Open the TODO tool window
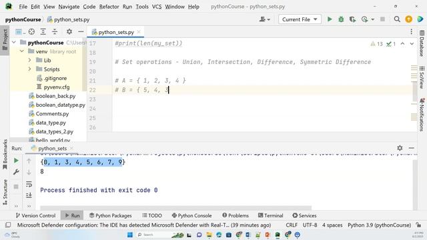This screenshot has width=427, height=240. 152,215
